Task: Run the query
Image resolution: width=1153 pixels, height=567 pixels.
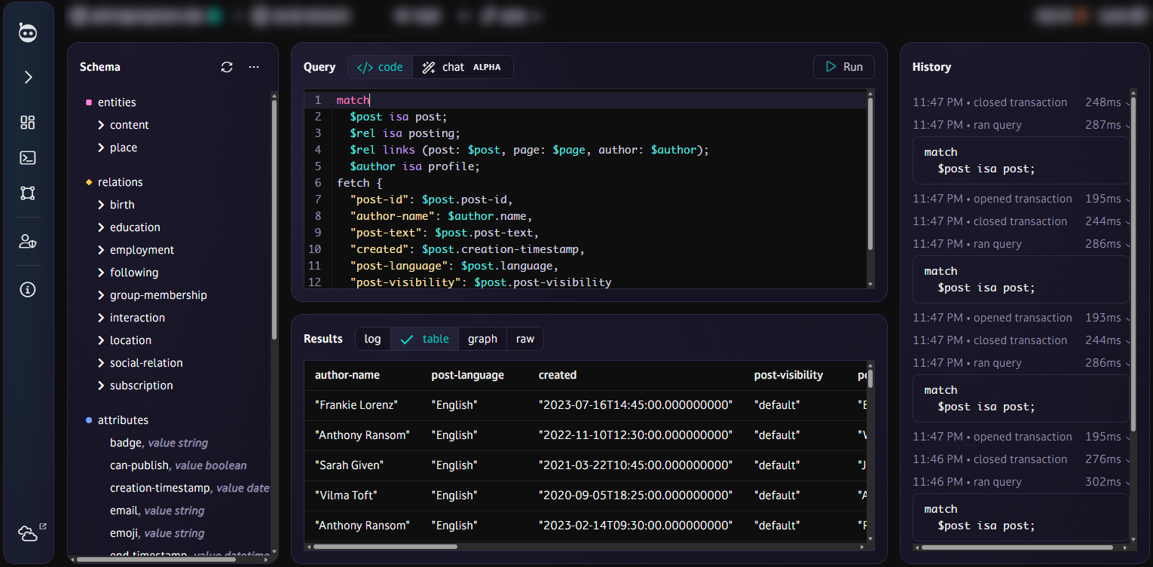Action: click(x=843, y=67)
